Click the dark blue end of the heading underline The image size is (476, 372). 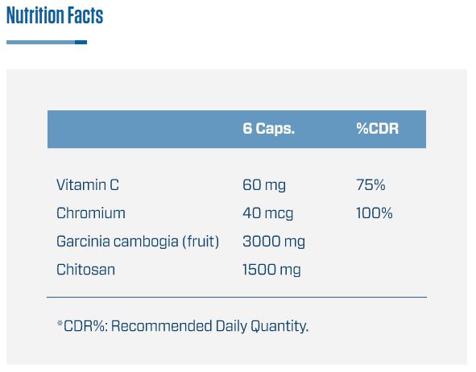tap(81, 42)
